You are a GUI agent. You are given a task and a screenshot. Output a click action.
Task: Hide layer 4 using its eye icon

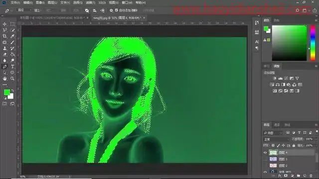point(265,153)
